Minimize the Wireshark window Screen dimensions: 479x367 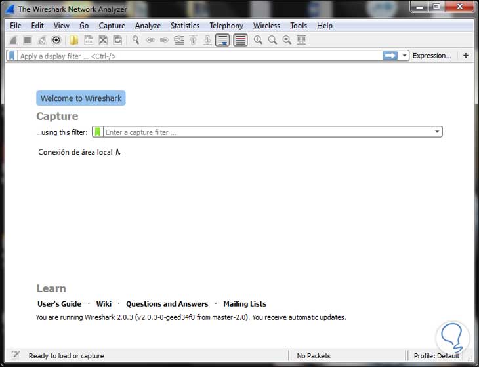pyautogui.click(x=419, y=7)
